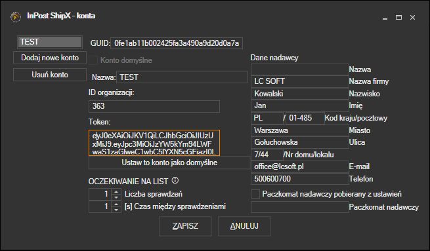The image size is (430, 251).
Task: Click the OCZEKIWANIE NA LIST heading
Action: (x=128, y=181)
